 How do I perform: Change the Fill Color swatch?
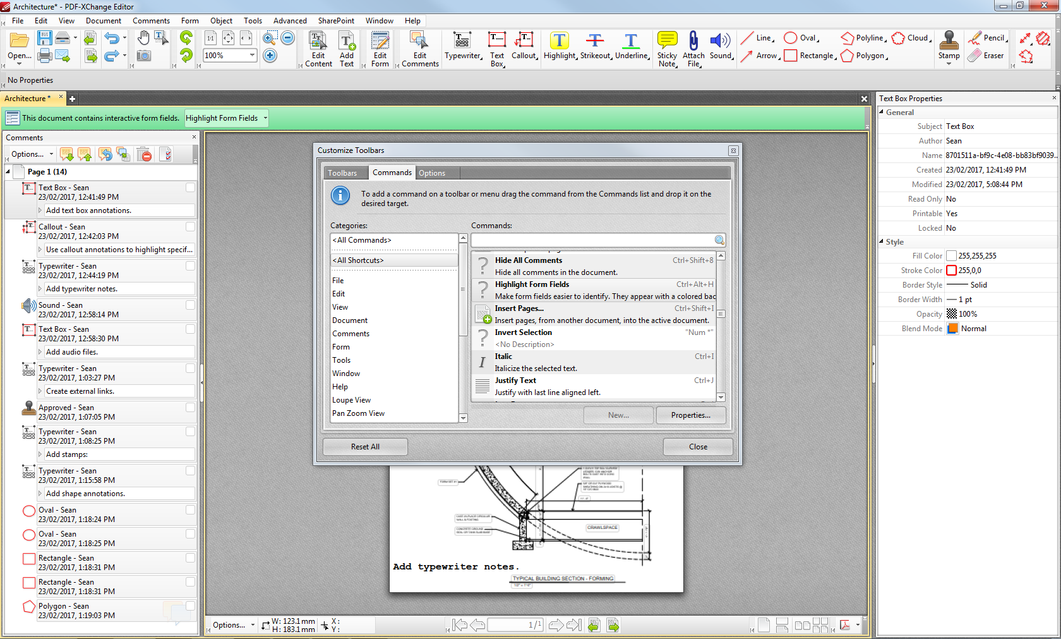click(x=951, y=256)
